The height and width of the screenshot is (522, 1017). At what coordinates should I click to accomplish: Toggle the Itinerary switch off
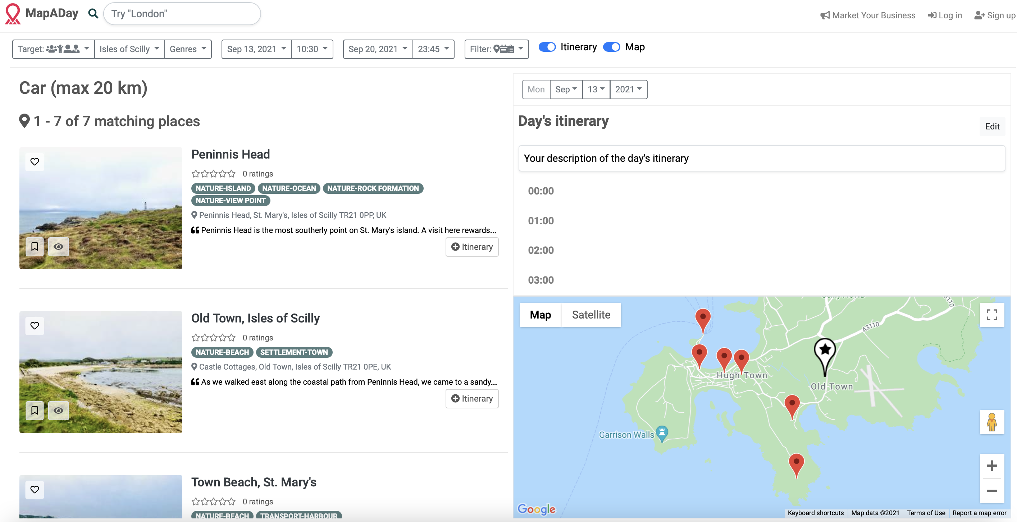click(547, 47)
